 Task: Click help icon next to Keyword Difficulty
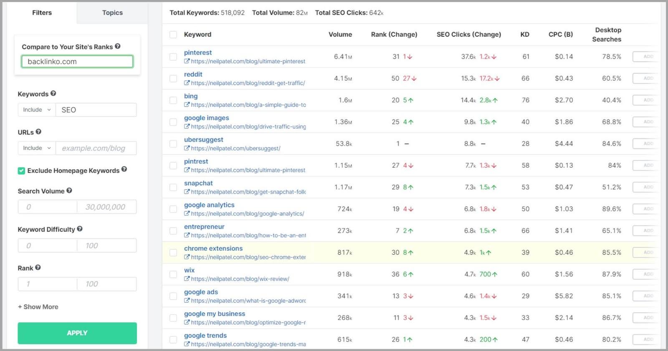[80, 229]
